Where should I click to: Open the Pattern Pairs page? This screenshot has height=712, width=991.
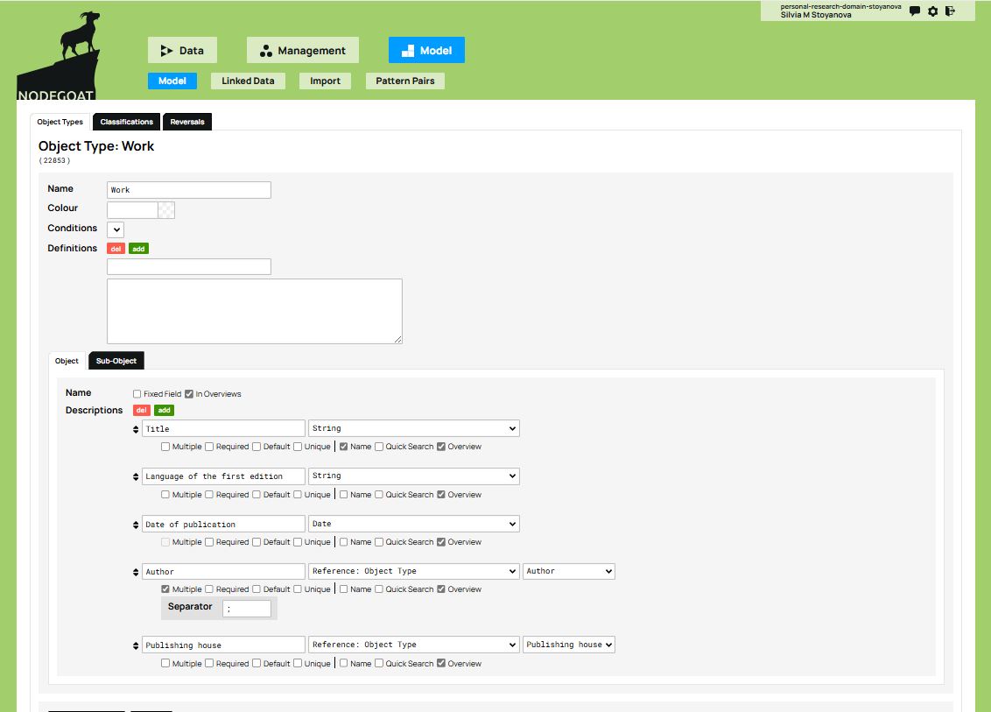click(x=404, y=81)
